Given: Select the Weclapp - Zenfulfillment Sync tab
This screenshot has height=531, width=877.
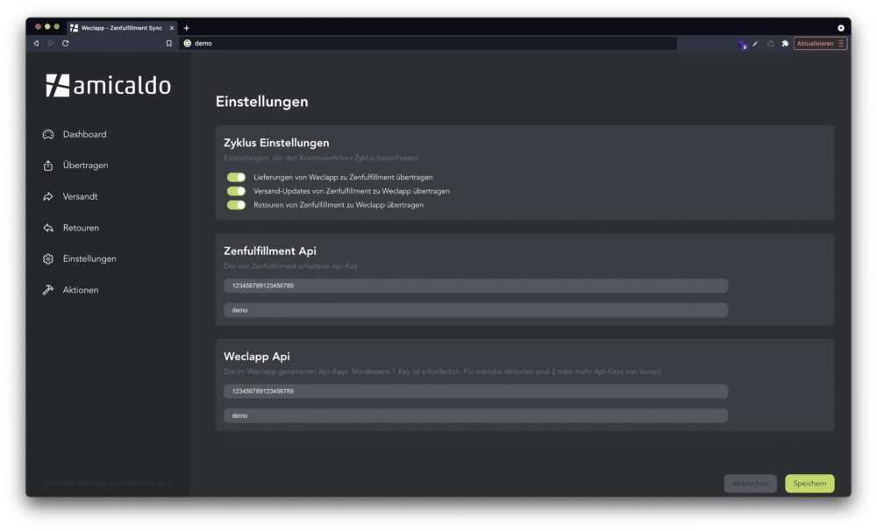Looking at the screenshot, I should 122,28.
